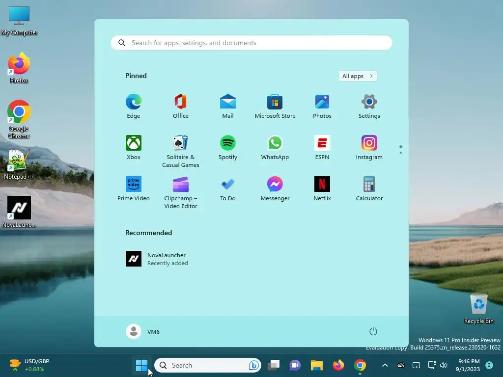The height and width of the screenshot is (377, 503).
Task: Click the Start menu search field
Action: click(251, 43)
